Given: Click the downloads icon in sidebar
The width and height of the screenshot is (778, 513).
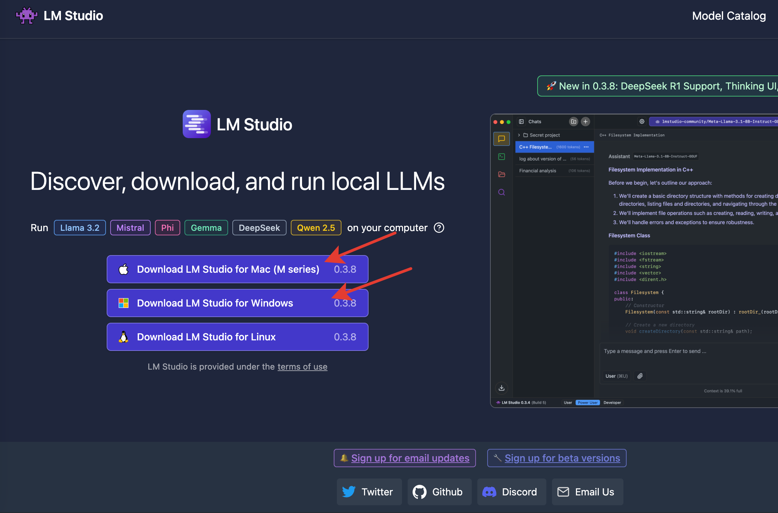Looking at the screenshot, I should 502,388.
